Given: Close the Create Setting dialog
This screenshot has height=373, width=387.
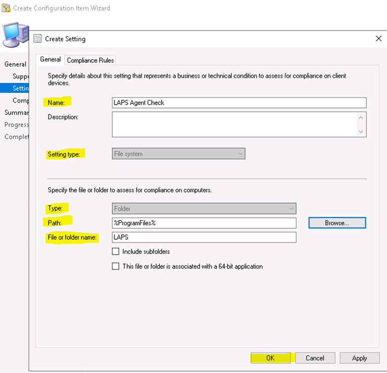Looking at the screenshot, I should (x=378, y=38).
